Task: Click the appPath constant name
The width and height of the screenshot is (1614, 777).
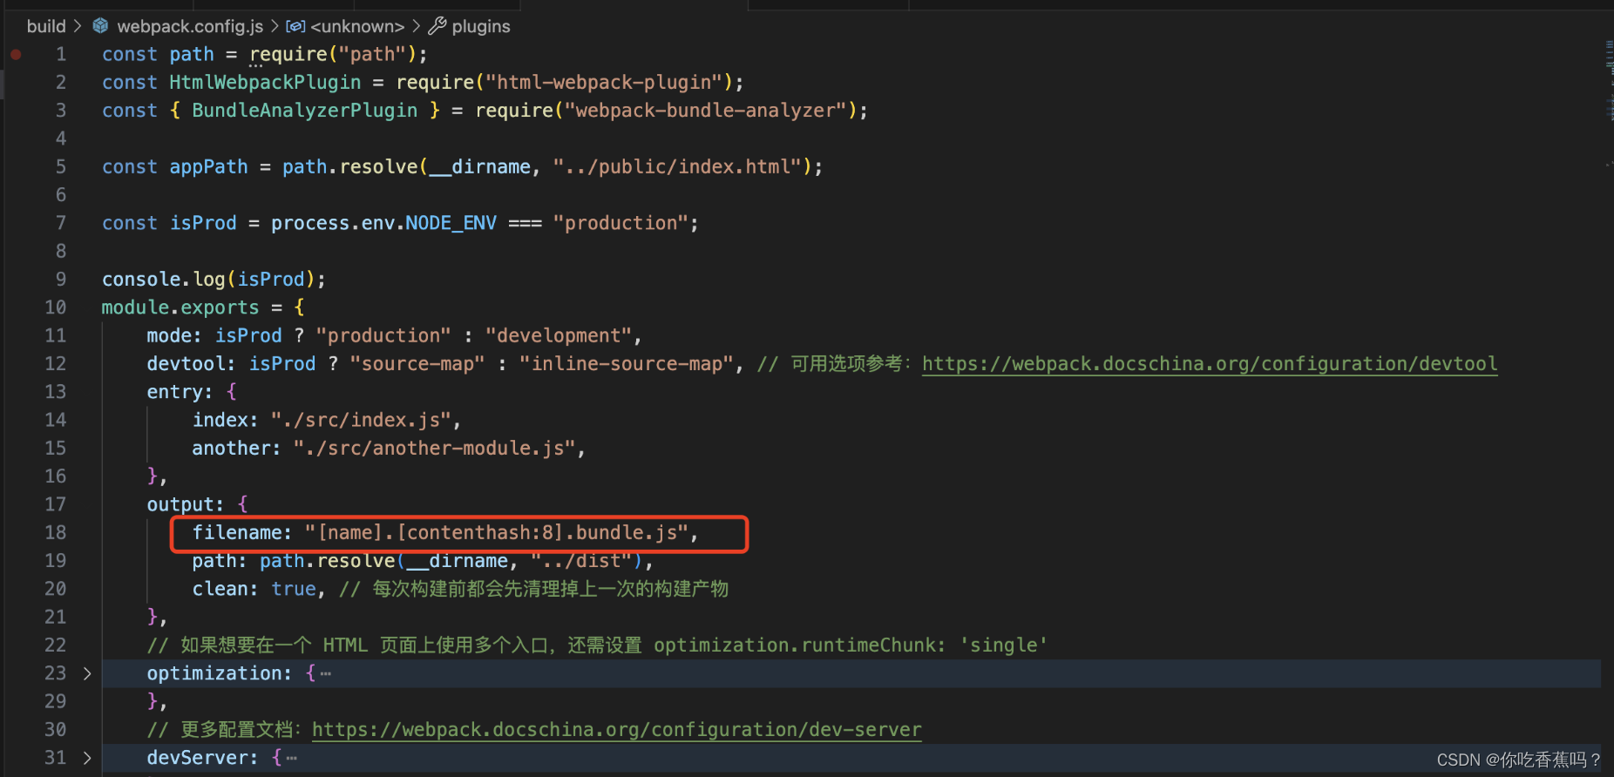Action: [208, 166]
